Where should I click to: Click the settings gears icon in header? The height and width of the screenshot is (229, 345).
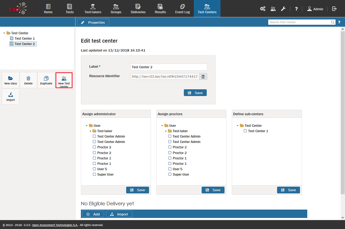coord(263,9)
